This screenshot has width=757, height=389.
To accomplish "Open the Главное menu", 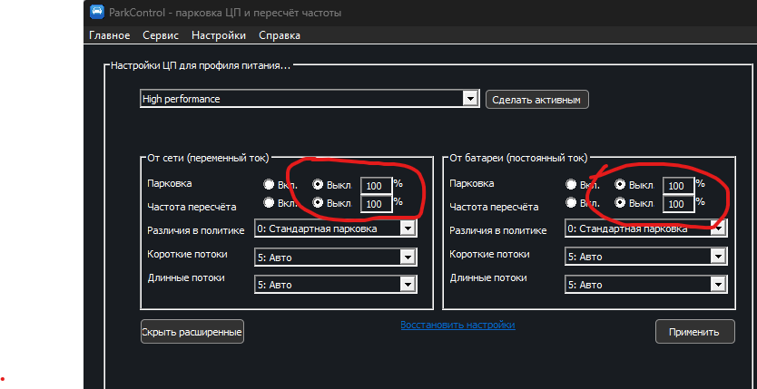I will click(x=110, y=35).
